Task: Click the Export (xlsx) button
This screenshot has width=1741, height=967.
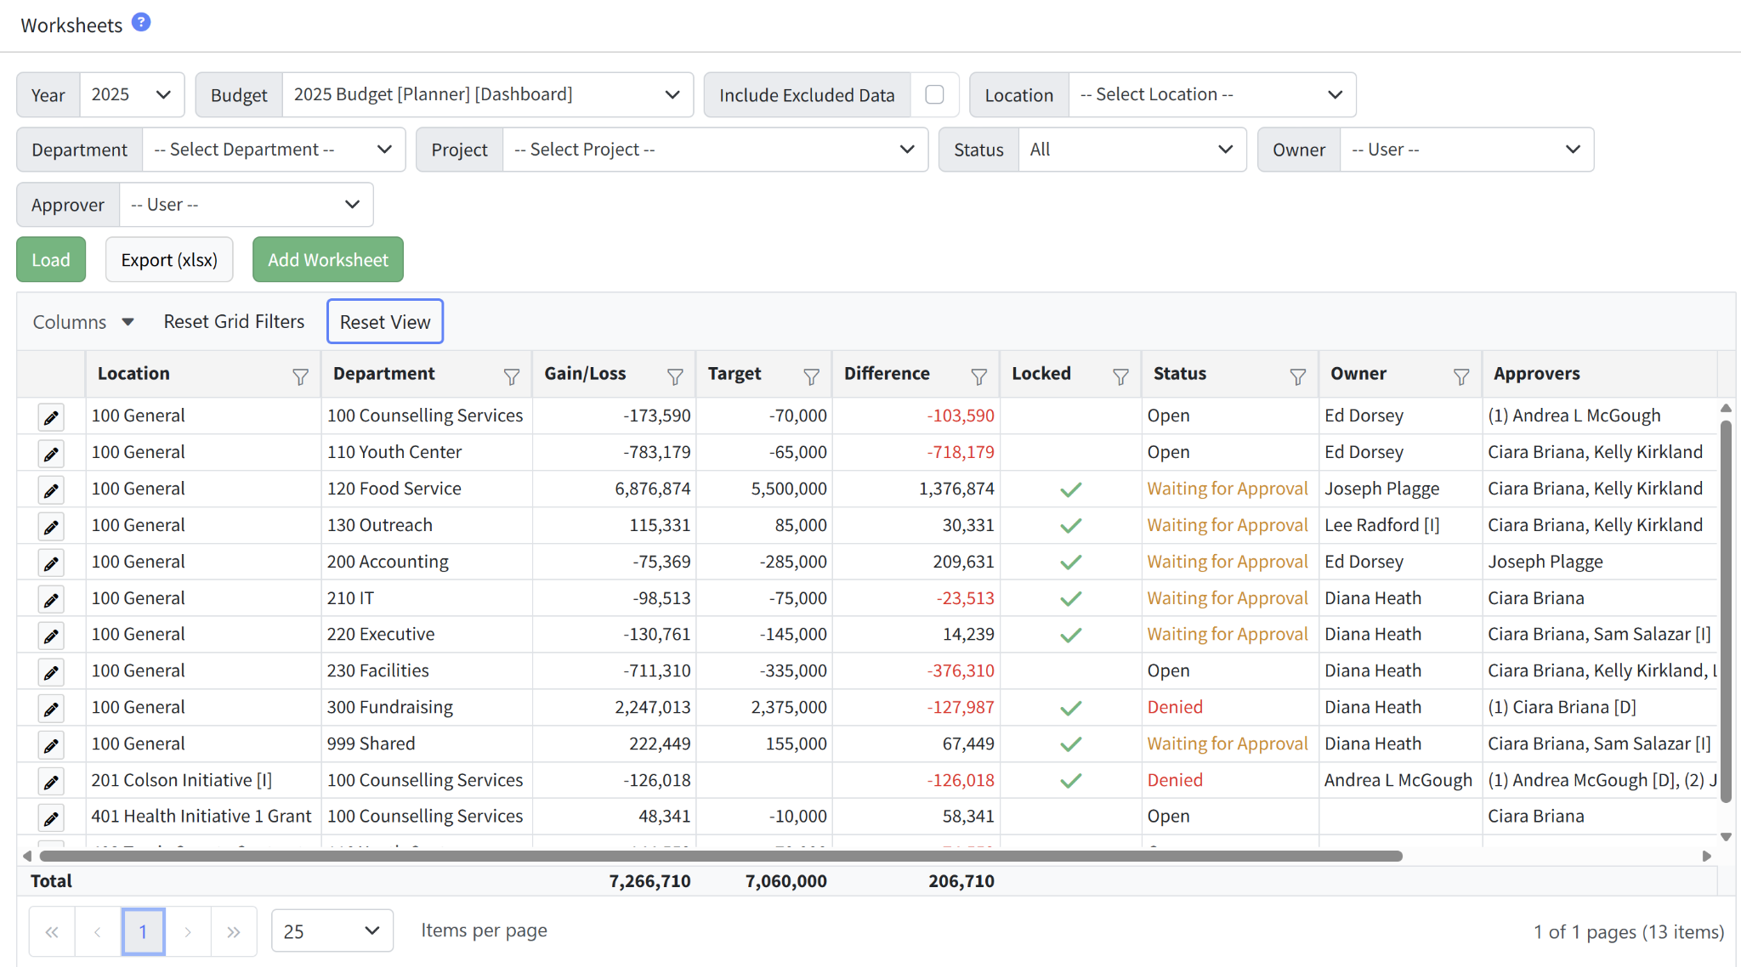Action: point(169,259)
